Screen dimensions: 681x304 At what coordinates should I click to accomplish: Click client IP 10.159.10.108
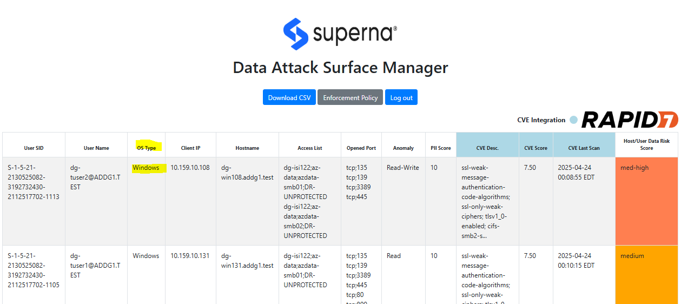[x=190, y=168]
